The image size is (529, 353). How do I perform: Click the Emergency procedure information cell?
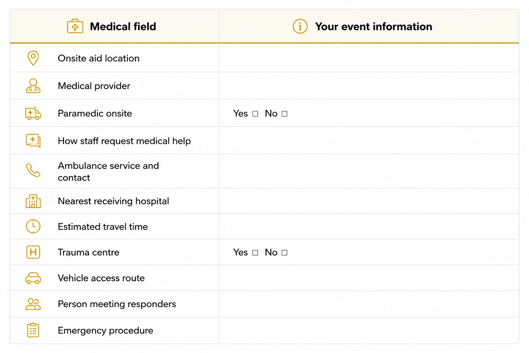click(369, 330)
